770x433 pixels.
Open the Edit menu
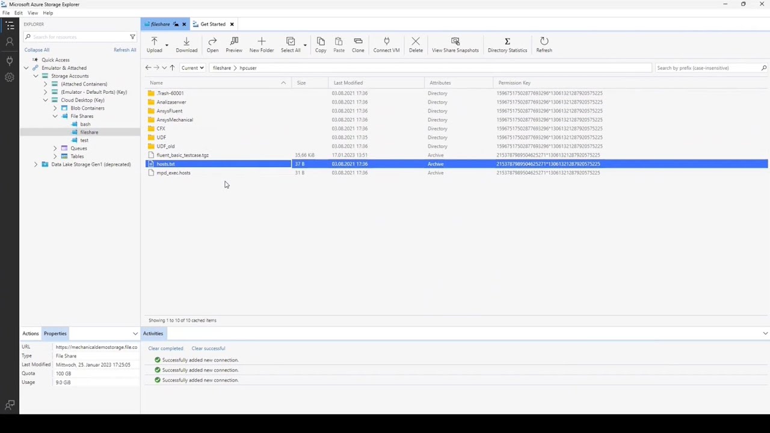[19, 13]
